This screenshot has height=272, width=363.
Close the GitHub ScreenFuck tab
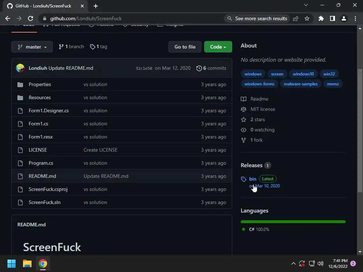[82, 6]
